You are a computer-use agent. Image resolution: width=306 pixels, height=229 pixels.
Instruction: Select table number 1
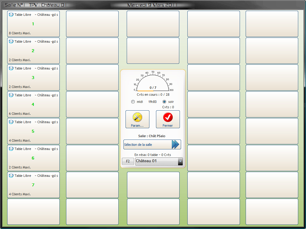tap(33, 24)
